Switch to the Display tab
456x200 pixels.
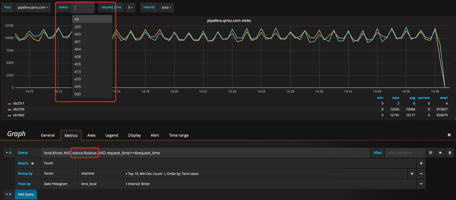tap(134, 135)
